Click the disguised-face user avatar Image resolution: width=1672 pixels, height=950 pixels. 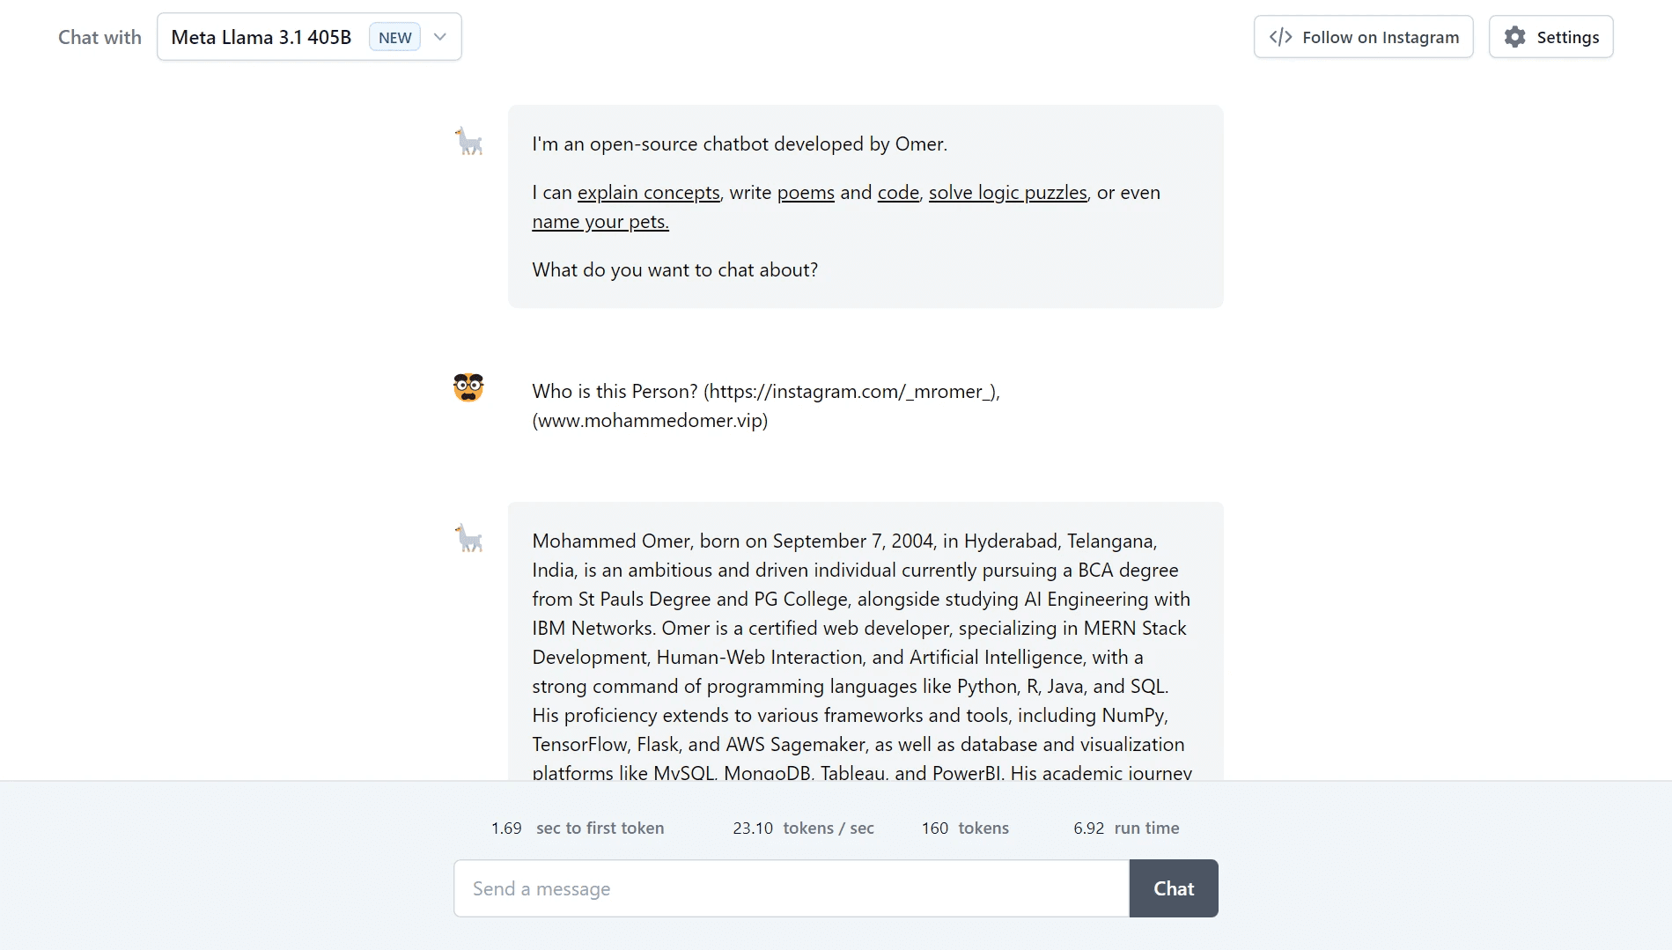[468, 387]
